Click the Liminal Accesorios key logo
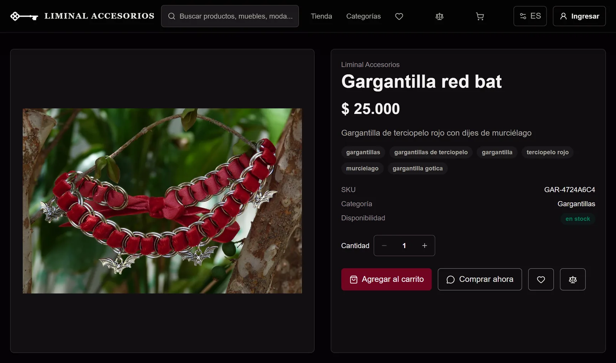This screenshot has height=363, width=616. 24,16
